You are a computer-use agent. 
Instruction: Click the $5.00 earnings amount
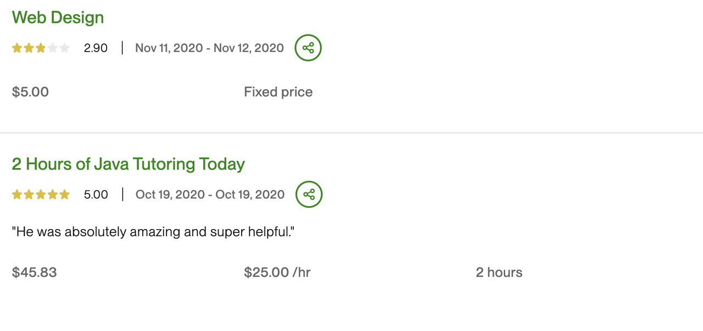(x=30, y=92)
